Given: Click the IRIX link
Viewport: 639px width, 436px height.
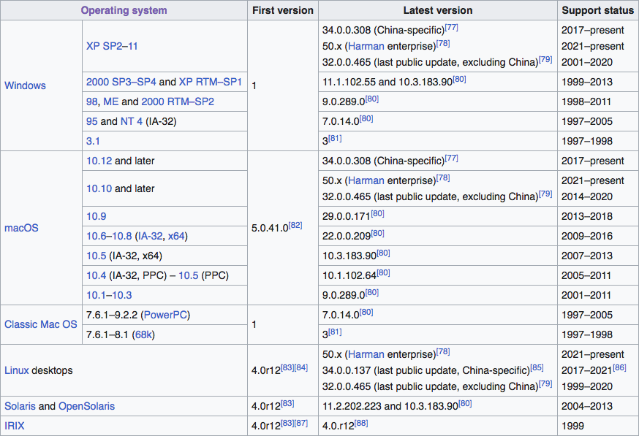Looking at the screenshot, I should [x=15, y=426].
